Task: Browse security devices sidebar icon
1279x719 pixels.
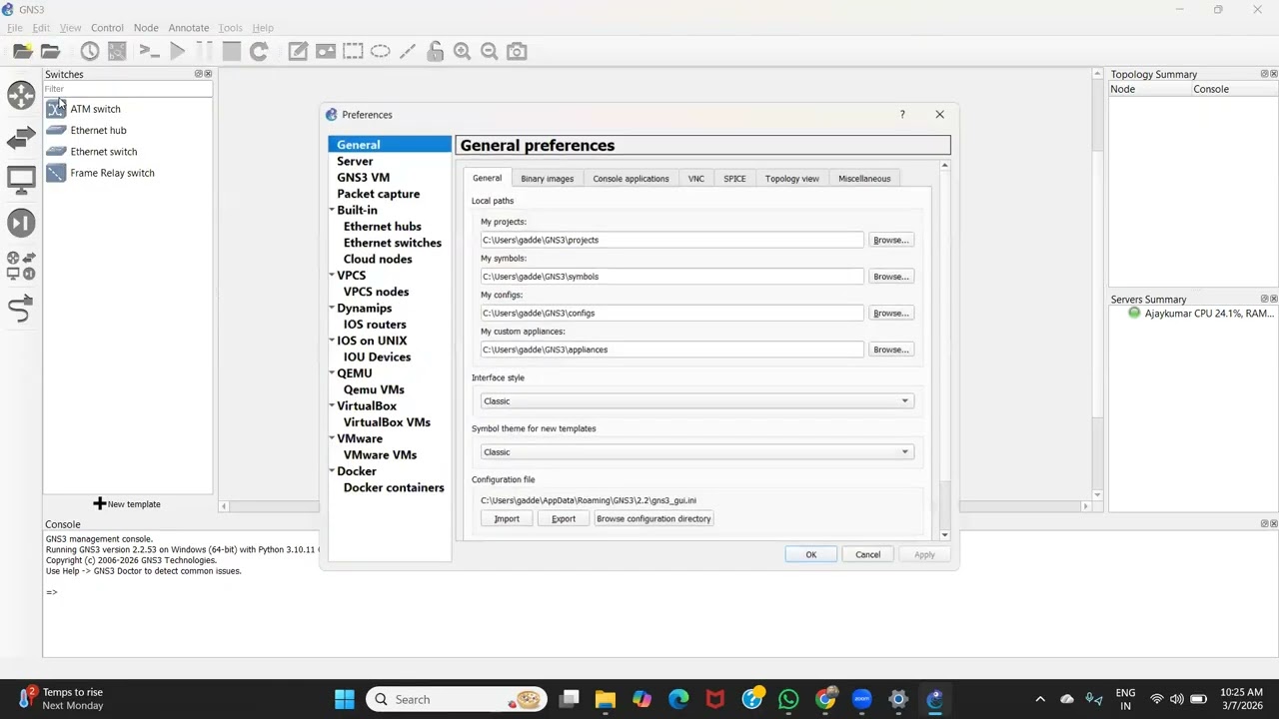Action: tap(21, 223)
